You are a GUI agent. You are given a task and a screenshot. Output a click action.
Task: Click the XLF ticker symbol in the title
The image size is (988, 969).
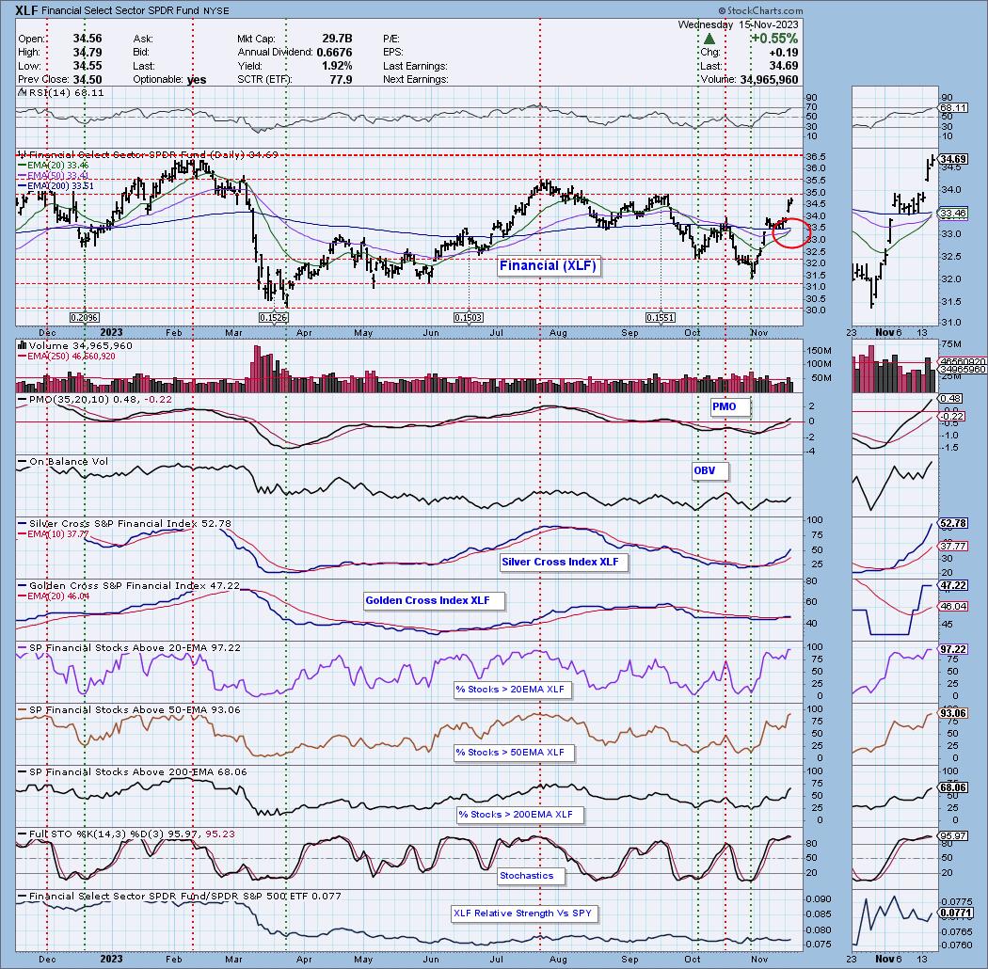pyautogui.click(x=27, y=10)
